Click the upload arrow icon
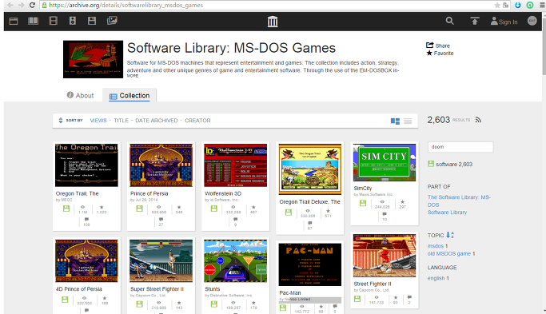 [475, 21]
